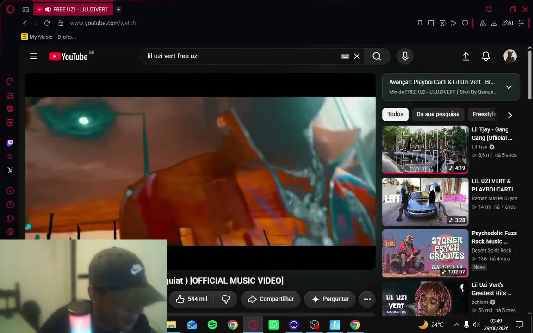This screenshot has width=533, height=333.
Task: Take a snapshot with the capture icon
Action: [431, 23]
